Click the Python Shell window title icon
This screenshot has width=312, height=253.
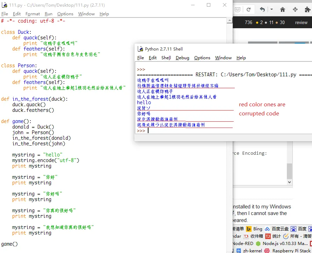[140, 49]
